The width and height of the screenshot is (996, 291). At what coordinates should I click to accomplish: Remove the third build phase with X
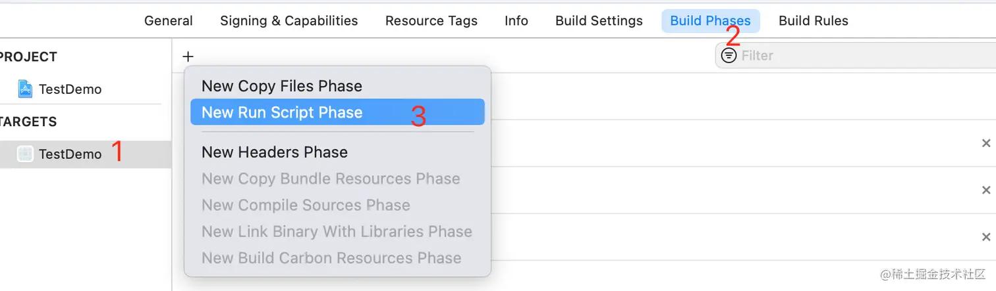(986, 237)
